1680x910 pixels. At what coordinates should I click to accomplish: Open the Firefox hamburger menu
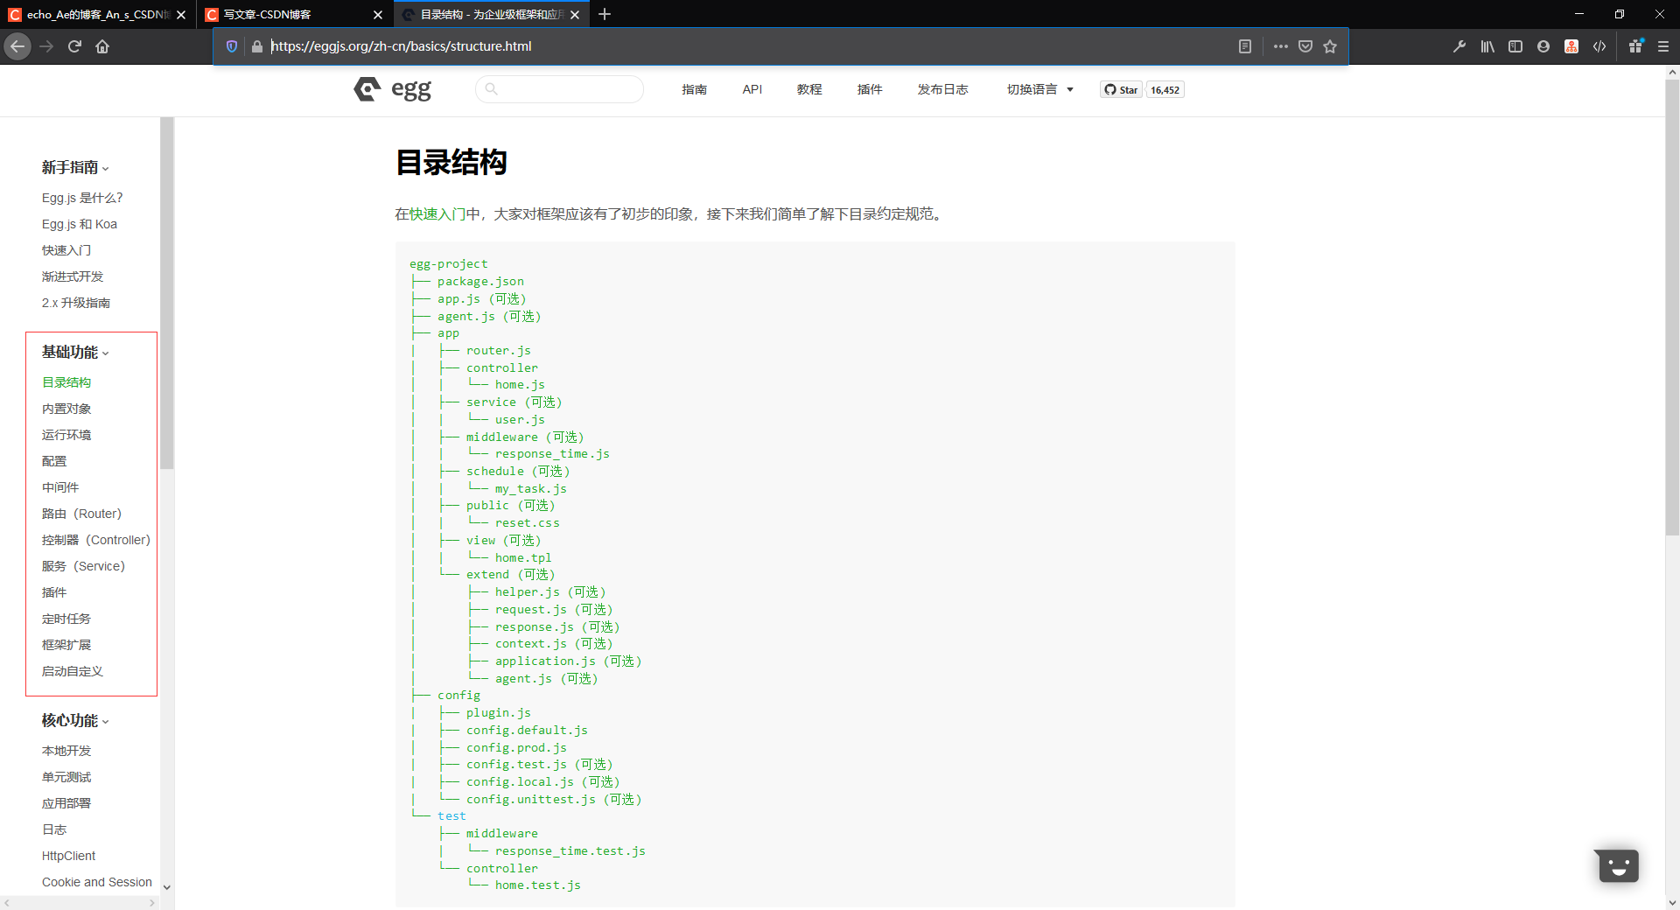tap(1662, 46)
